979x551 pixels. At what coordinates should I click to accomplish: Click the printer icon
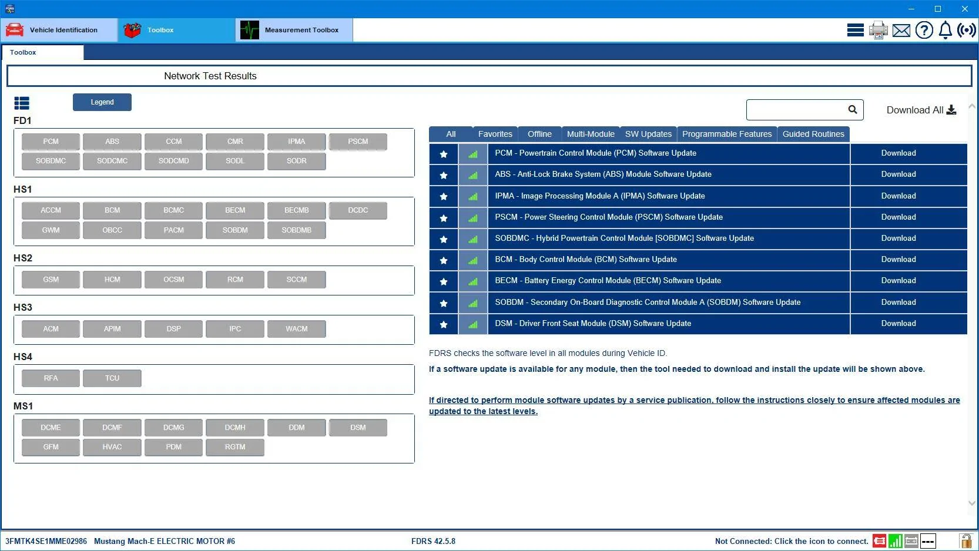click(x=878, y=30)
